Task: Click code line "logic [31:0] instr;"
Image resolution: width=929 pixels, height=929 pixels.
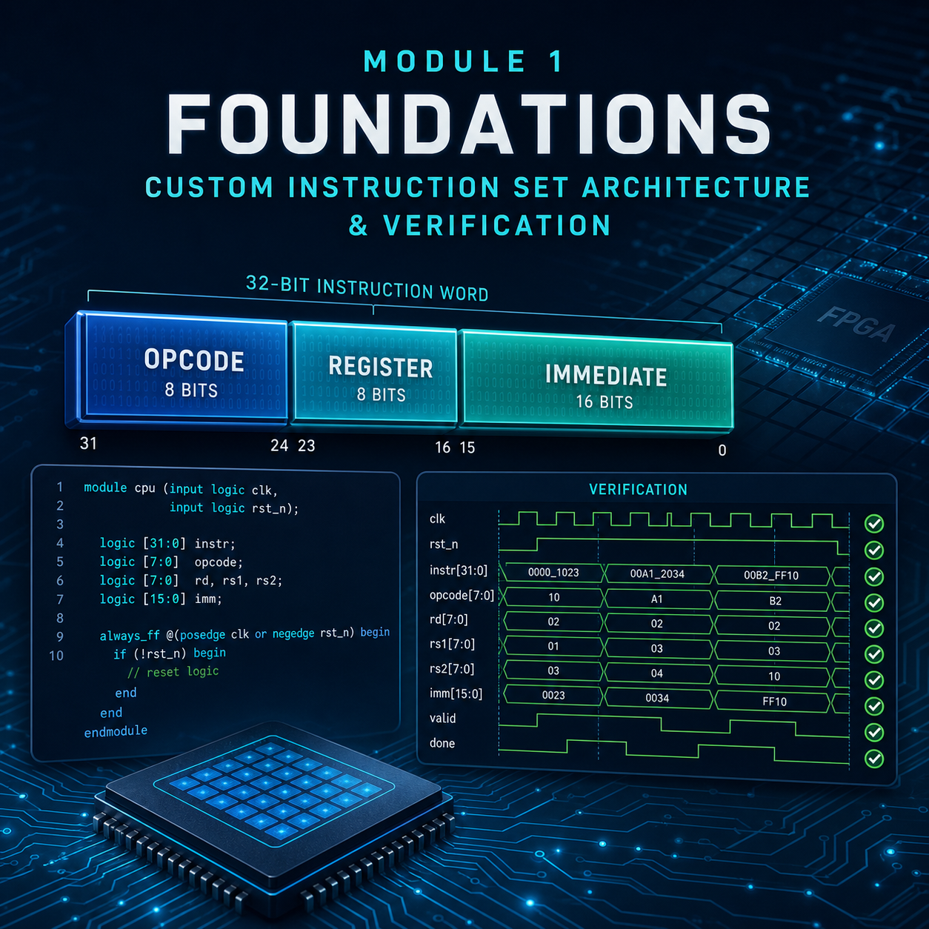Action: point(167,544)
